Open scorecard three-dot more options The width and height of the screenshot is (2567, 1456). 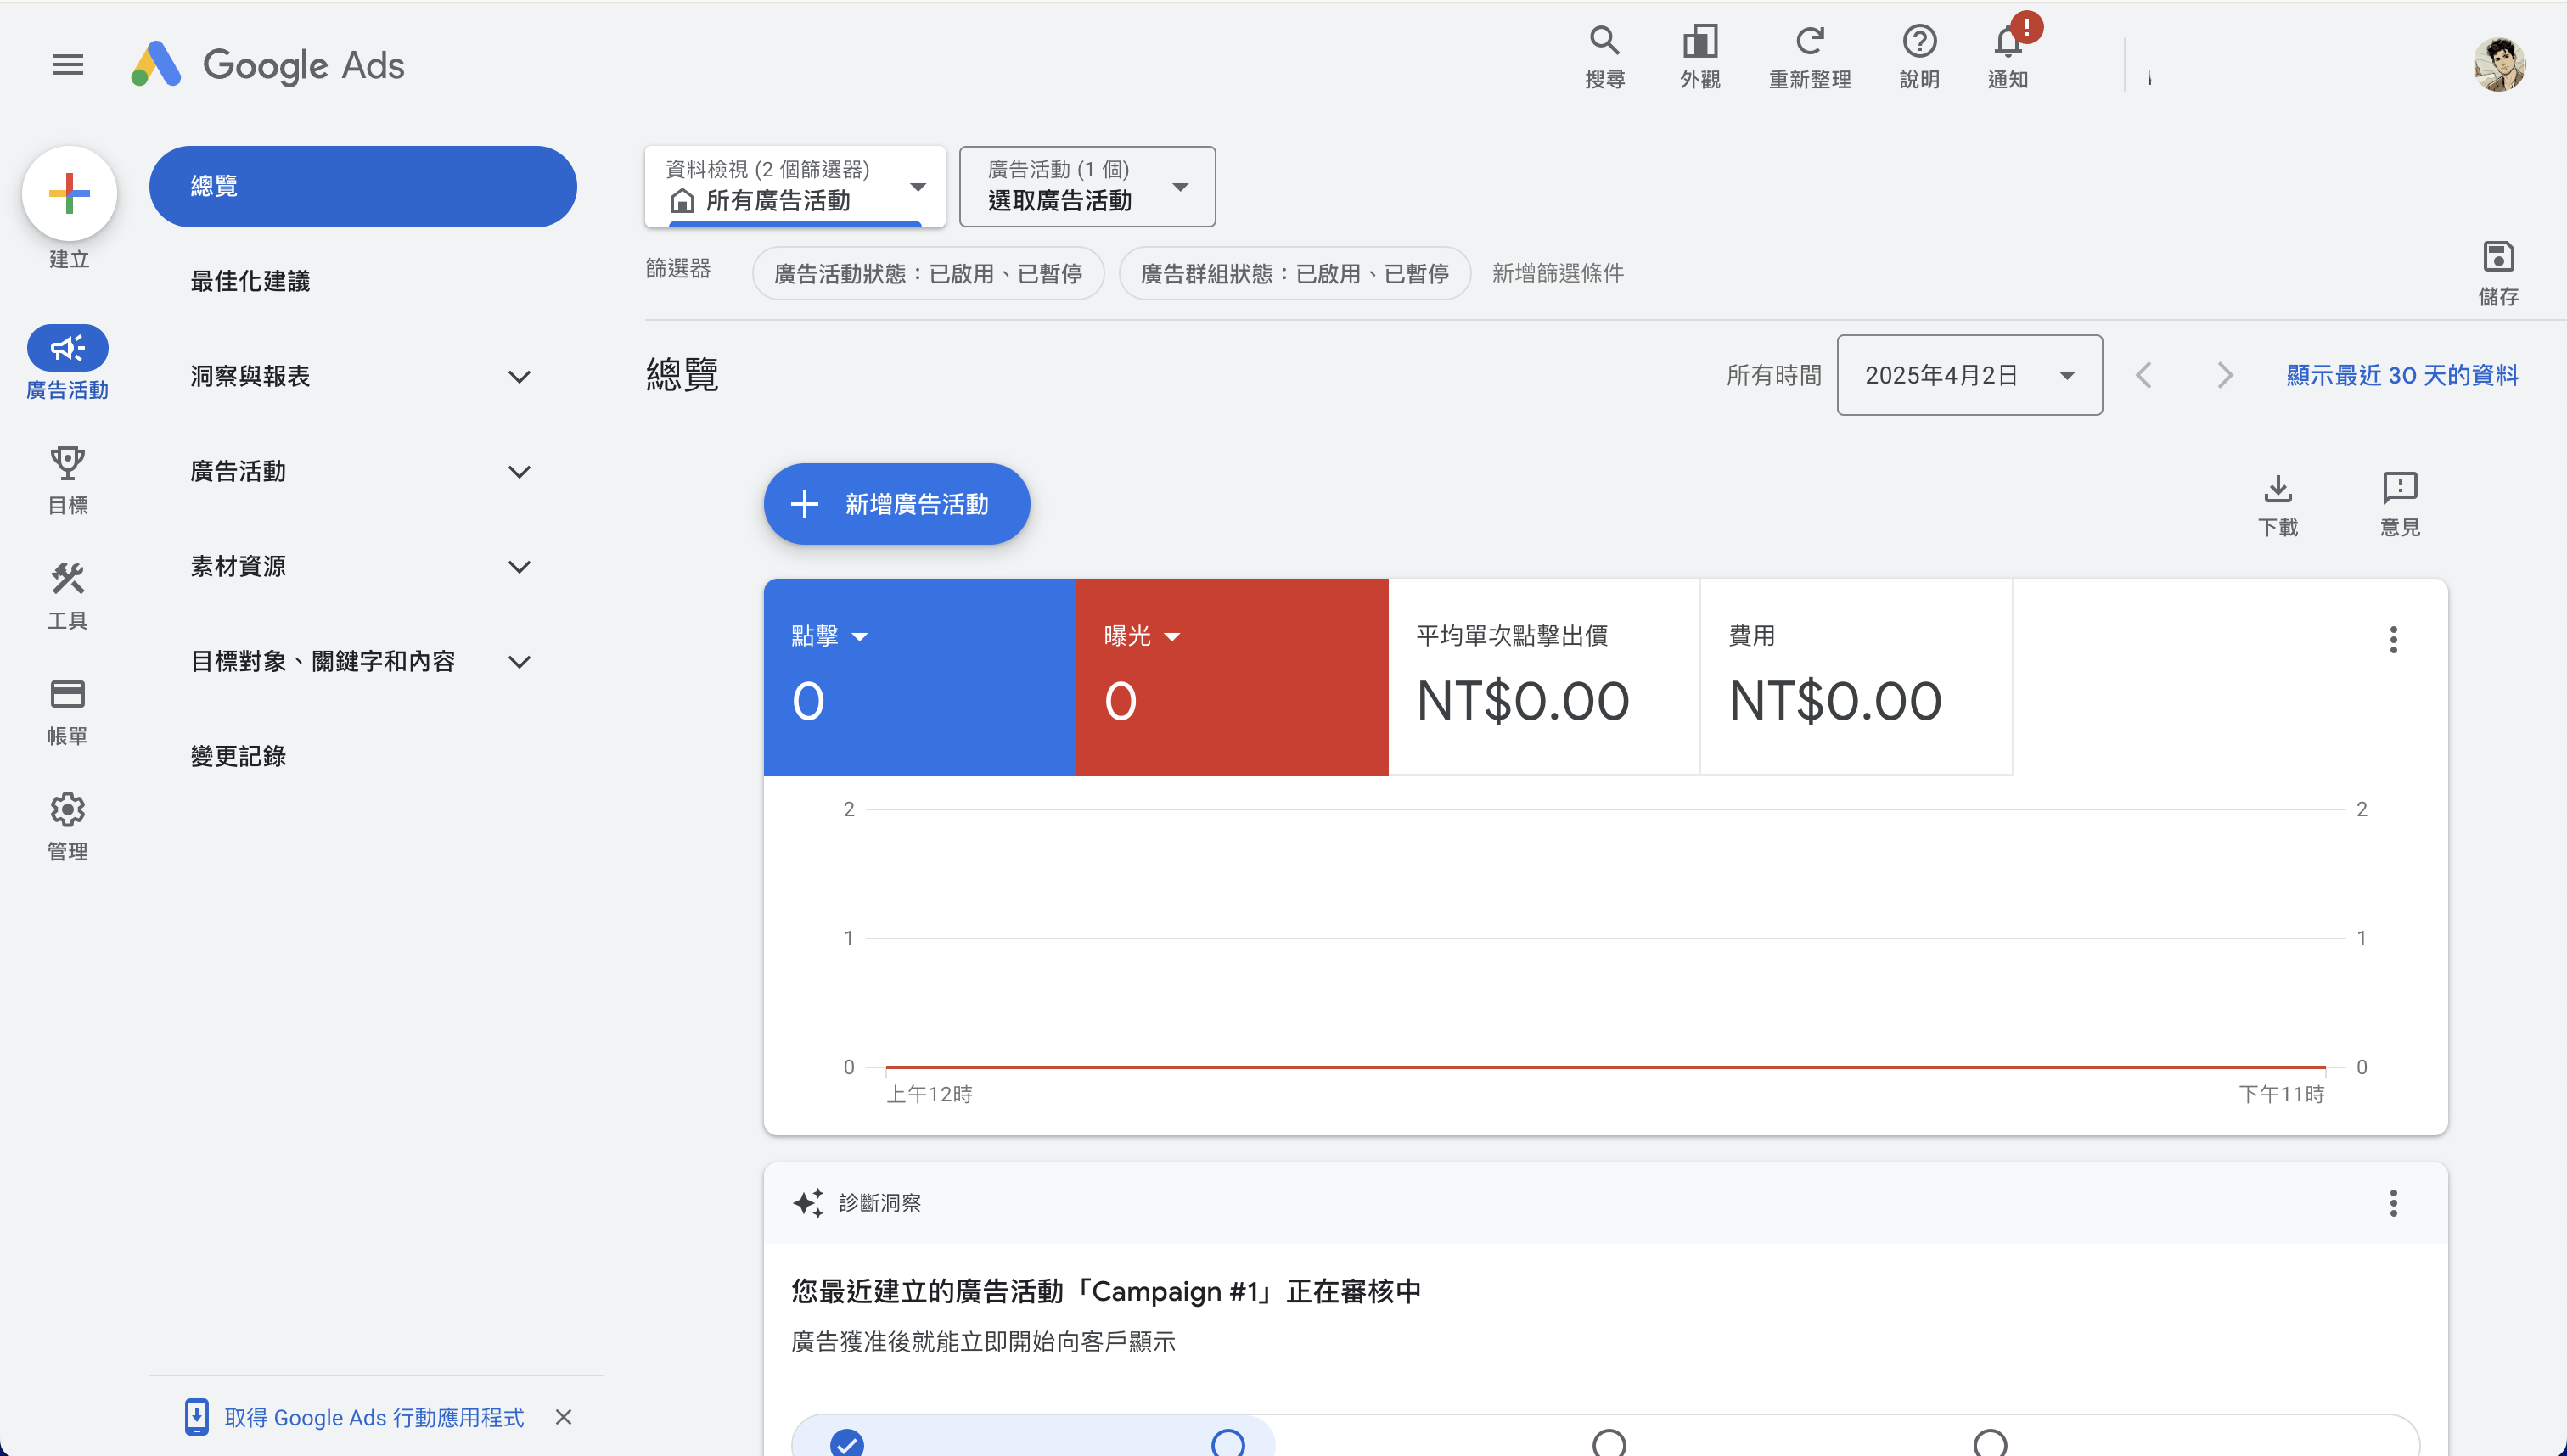[x=2393, y=640]
